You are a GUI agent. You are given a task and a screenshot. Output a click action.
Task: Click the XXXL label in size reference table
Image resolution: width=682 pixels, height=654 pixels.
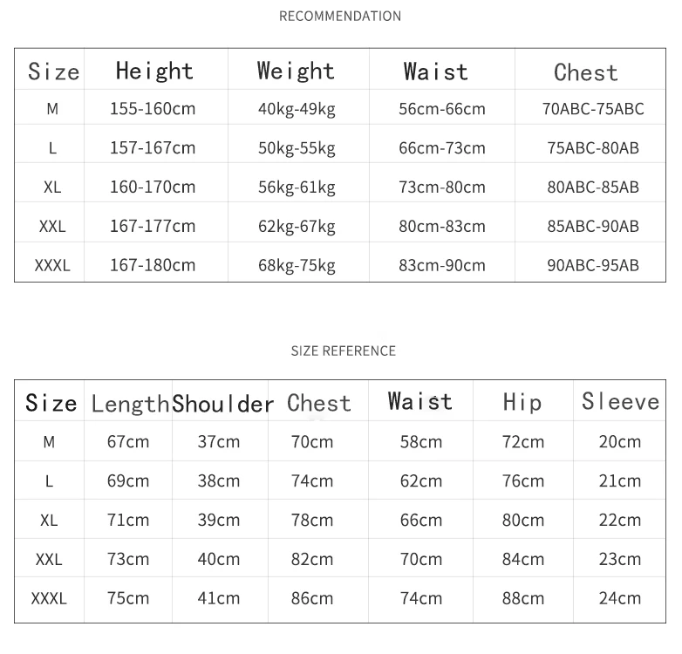point(49,599)
